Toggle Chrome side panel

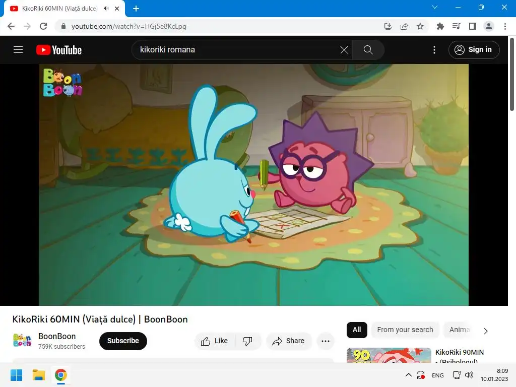(x=473, y=26)
